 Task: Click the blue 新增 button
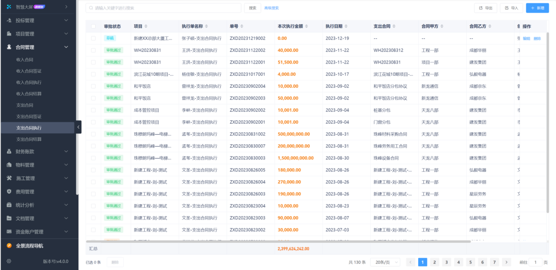point(537,8)
